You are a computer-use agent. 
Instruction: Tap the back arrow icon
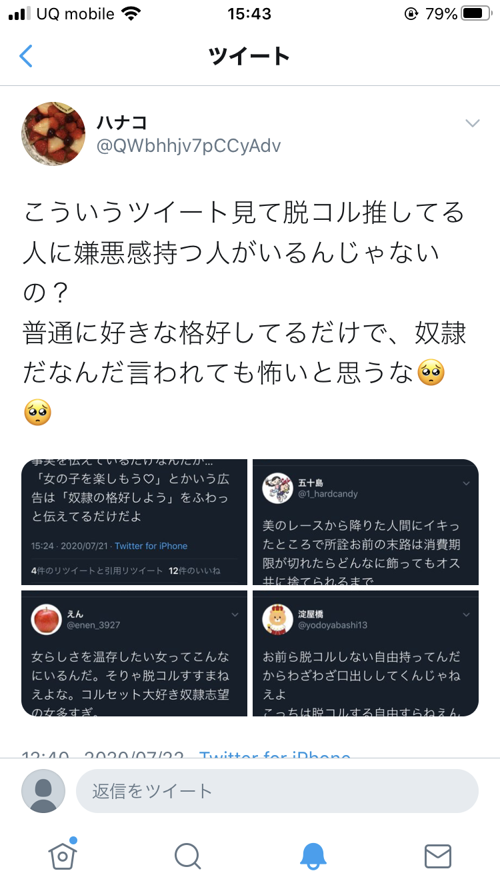coord(26,56)
